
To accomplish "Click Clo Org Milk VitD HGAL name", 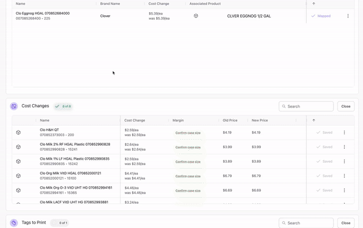I will 70,173.
